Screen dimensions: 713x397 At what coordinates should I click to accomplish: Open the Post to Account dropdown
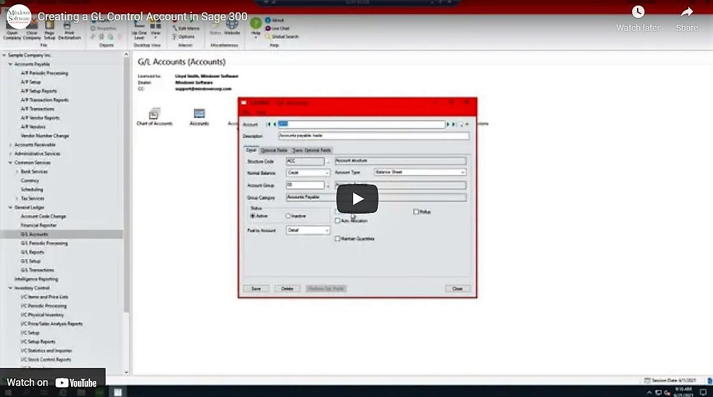(x=308, y=230)
